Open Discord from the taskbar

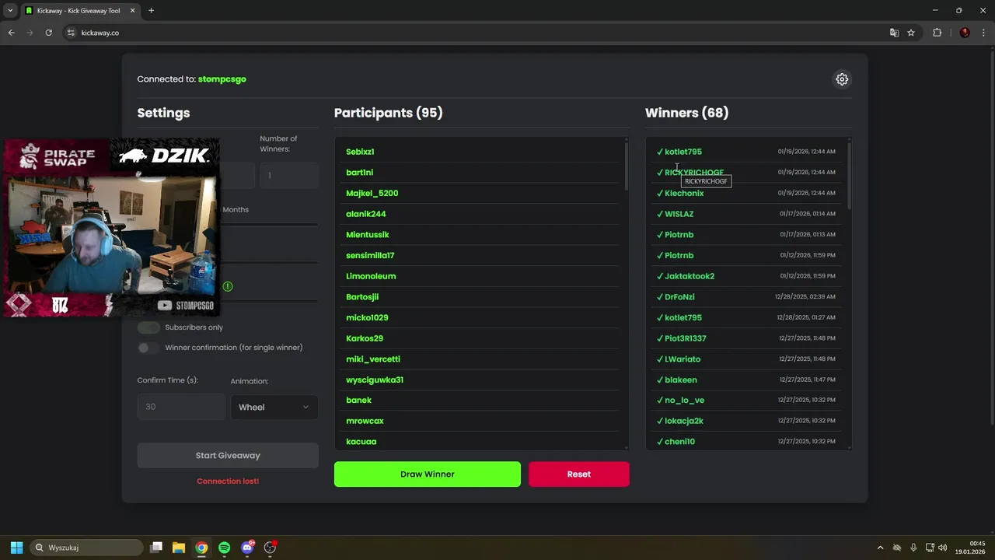click(247, 548)
